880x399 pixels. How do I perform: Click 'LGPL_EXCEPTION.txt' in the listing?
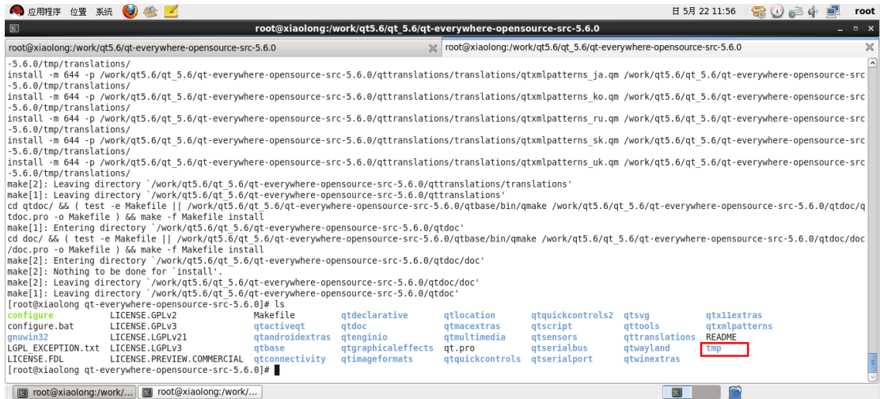click(x=53, y=348)
